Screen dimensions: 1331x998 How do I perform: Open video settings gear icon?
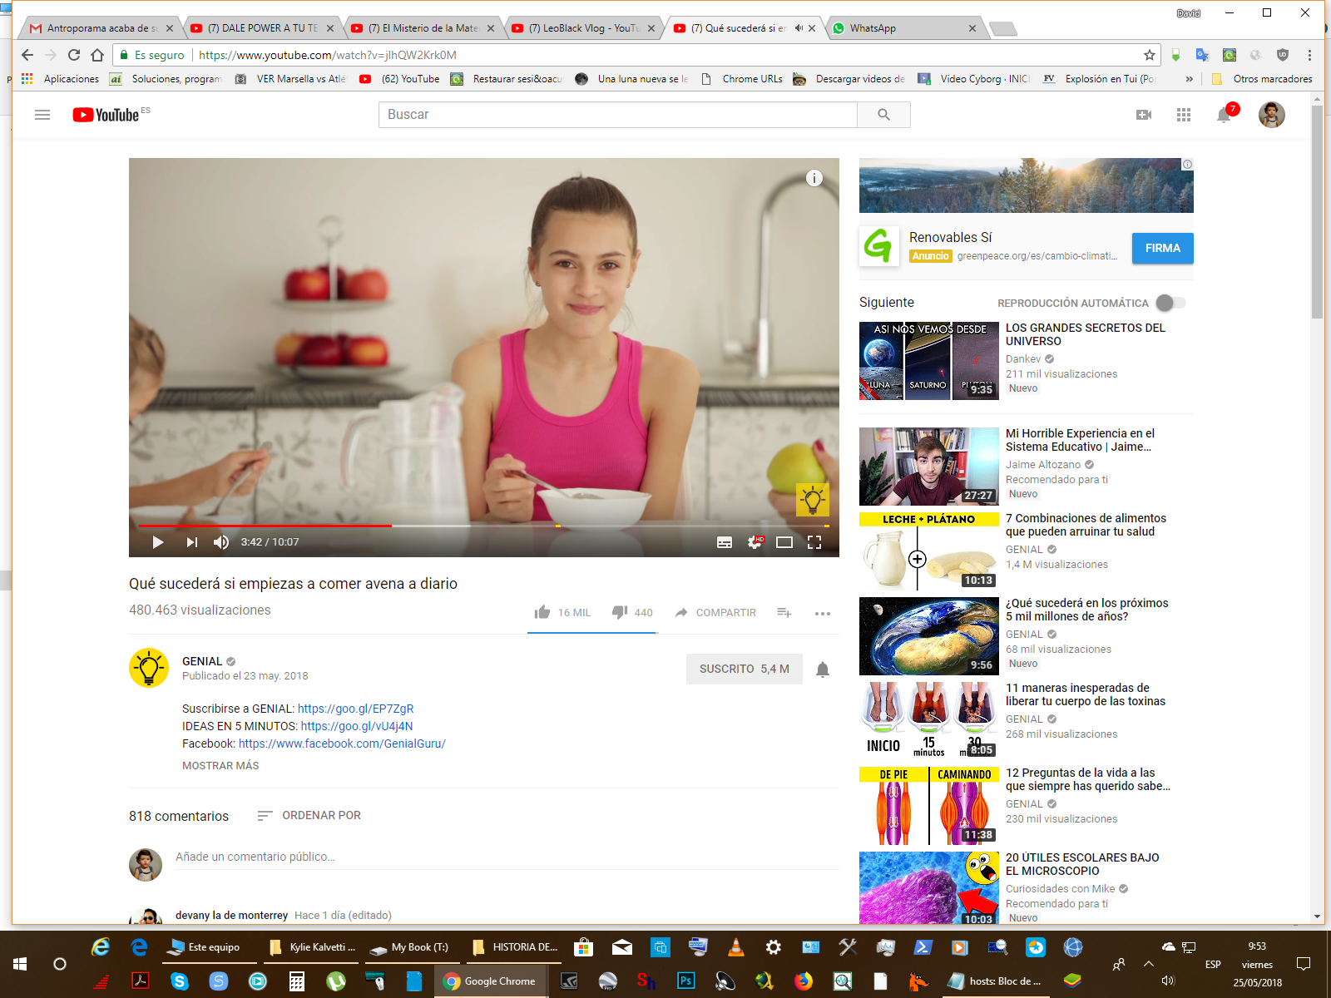(755, 542)
